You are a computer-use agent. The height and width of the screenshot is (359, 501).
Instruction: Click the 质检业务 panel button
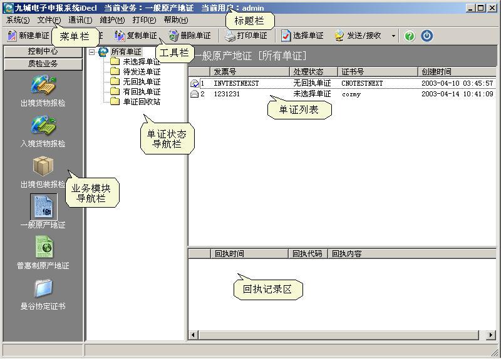pyautogui.click(x=43, y=63)
